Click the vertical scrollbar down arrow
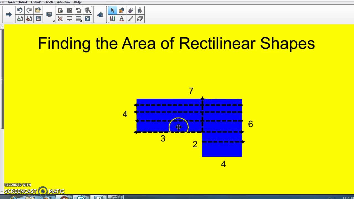 (2, 192)
